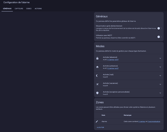Click the shield icon for exception personnalisée
The width and height of the screenshot is (167, 132).
tap(97, 93)
